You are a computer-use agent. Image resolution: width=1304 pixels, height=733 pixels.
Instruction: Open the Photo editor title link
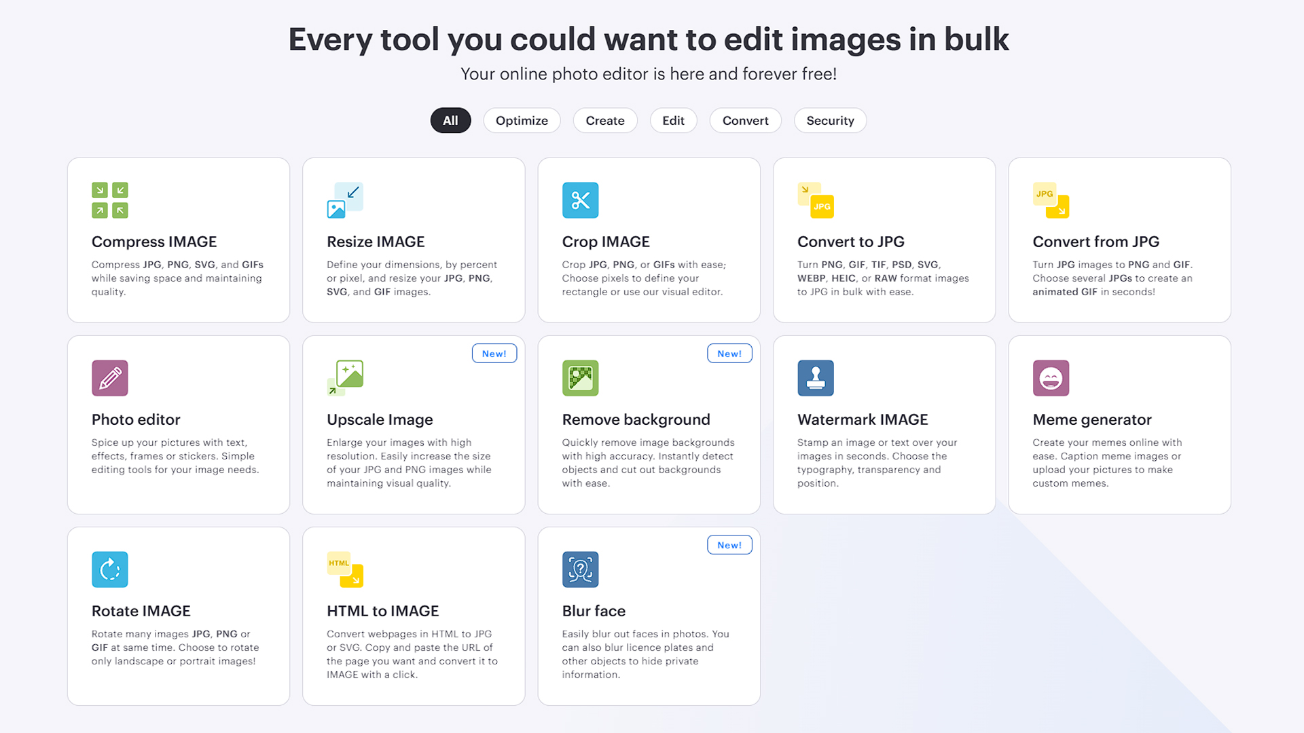[136, 420]
